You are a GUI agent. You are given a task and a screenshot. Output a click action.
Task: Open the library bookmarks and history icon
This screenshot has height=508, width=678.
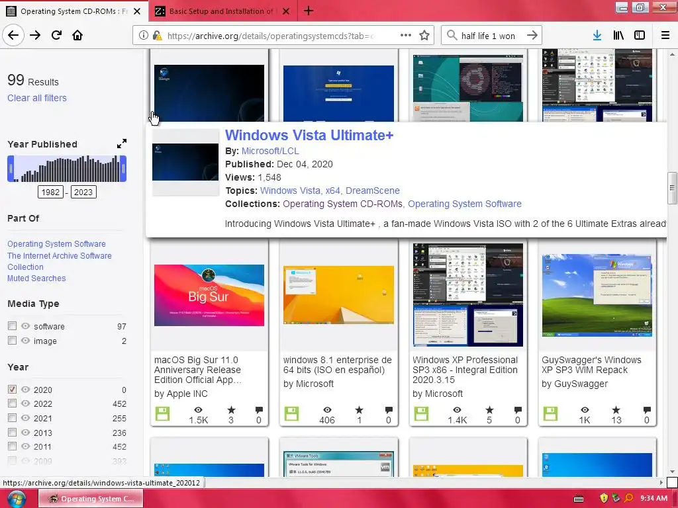(x=618, y=36)
